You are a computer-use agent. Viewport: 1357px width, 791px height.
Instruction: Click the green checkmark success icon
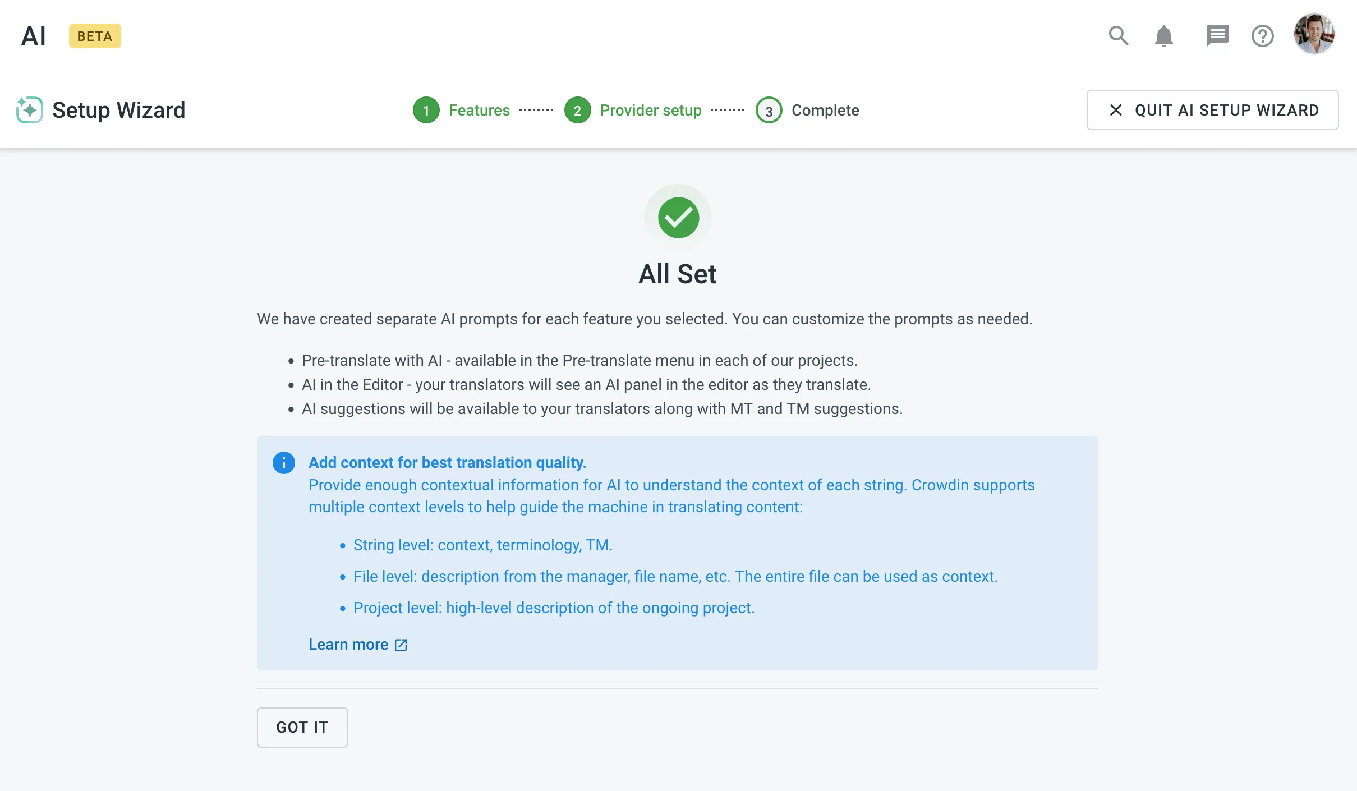[x=678, y=218]
